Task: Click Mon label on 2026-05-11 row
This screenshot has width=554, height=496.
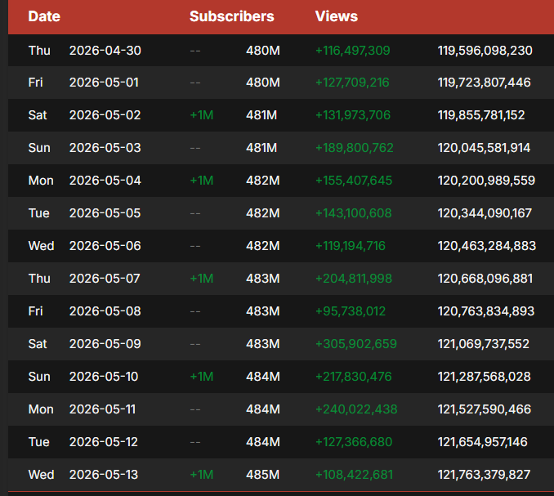Action: pos(41,409)
